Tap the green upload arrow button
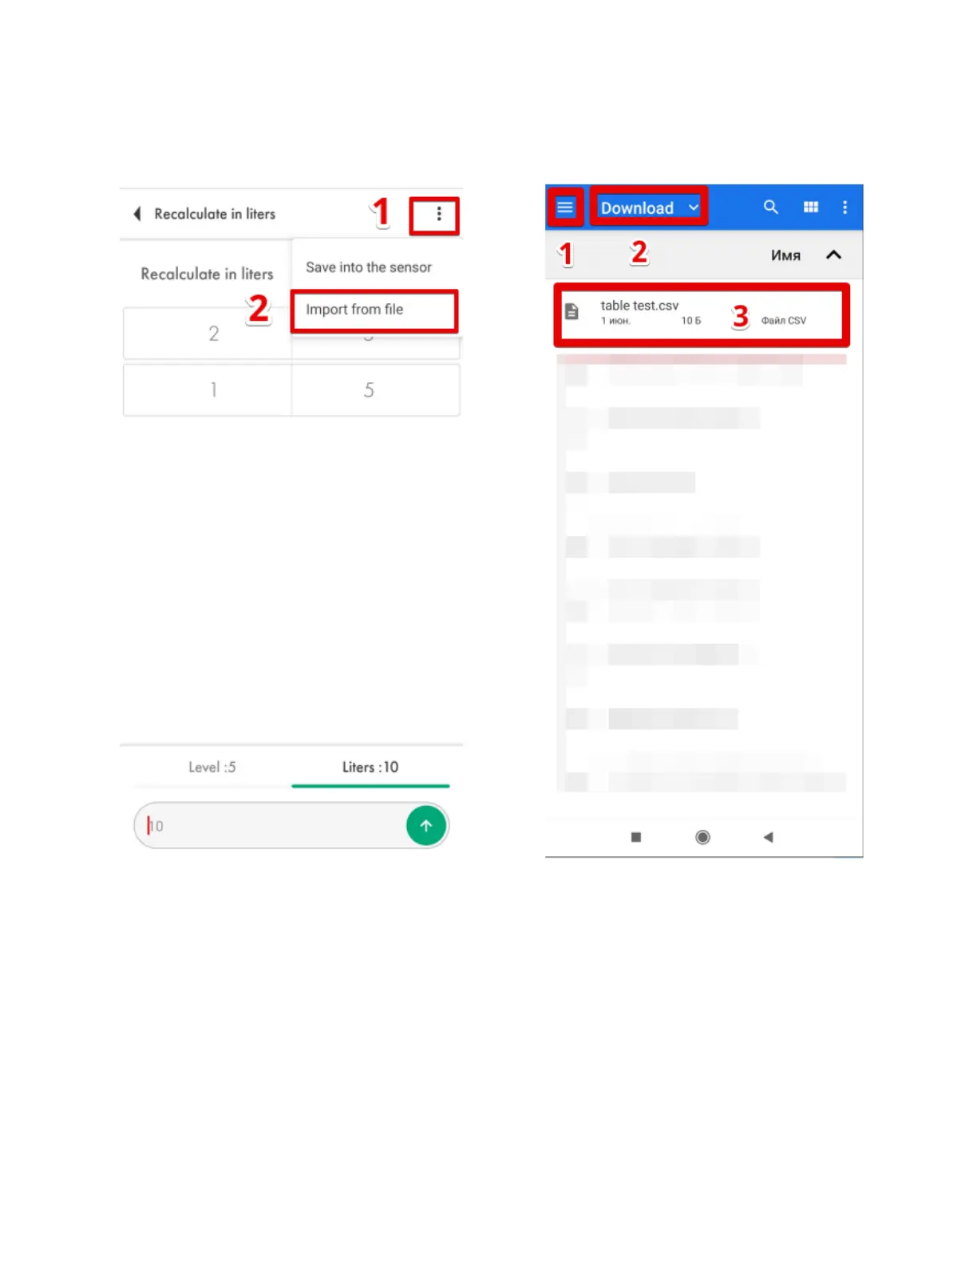The height and width of the screenshot is (1264, 977). pyautogui.click(x=426, y=825)
